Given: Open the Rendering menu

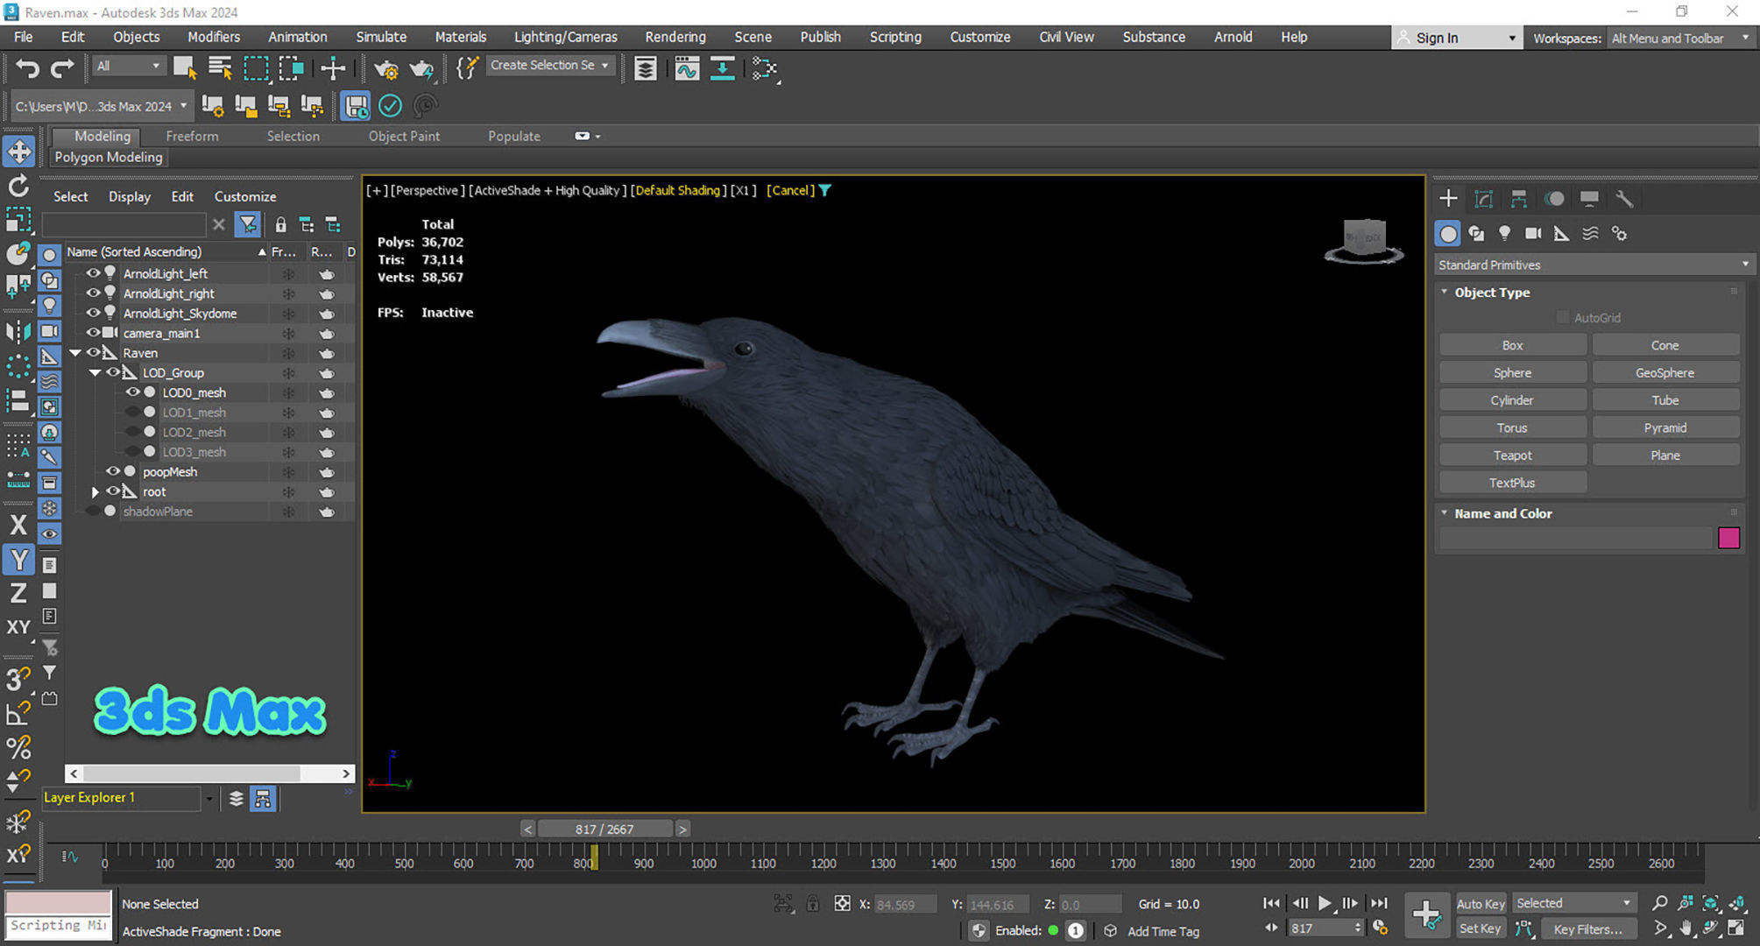Looking at the screenshot, I should 675,37.
